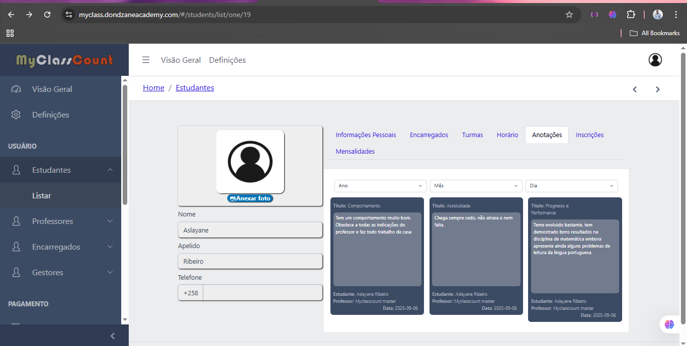This screenshot has width=687, height=346.
Task: Bookmark this page with star icon
Action: tap(569, 15)
